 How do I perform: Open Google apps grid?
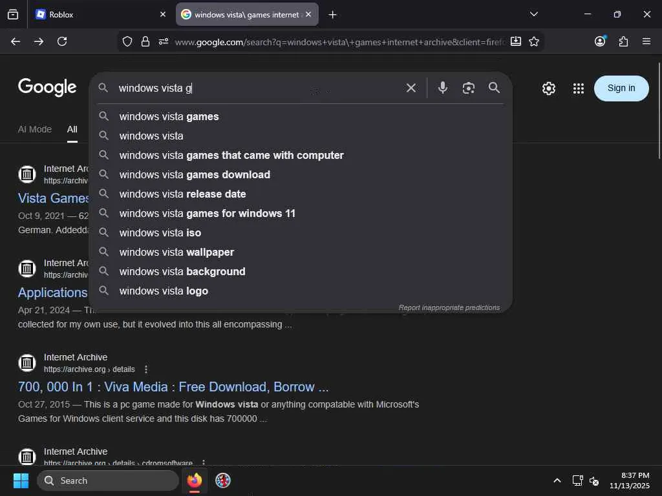coord(579,88)
